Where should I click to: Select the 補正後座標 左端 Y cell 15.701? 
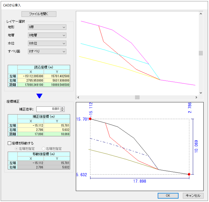tap(57, 125)
